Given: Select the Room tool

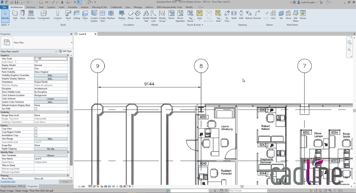Looking at the screenshot, I should click(171, 15).
